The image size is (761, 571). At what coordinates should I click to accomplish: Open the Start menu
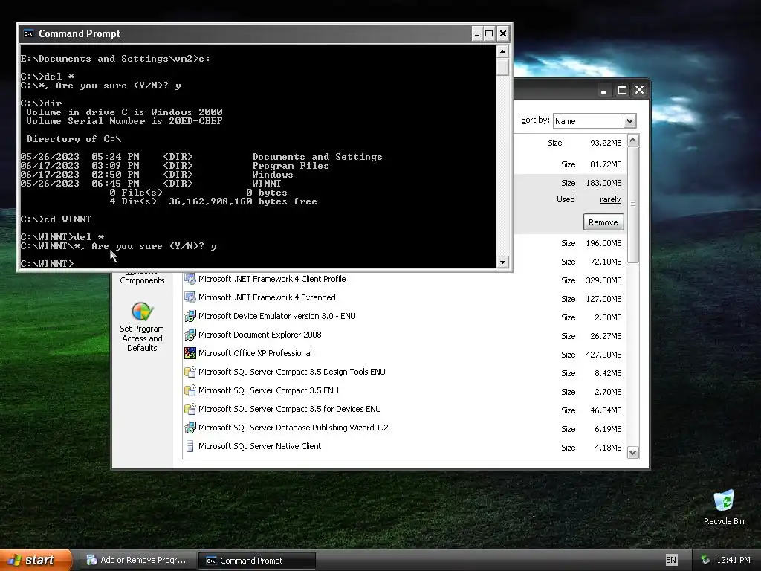click(x=36, y=560)
